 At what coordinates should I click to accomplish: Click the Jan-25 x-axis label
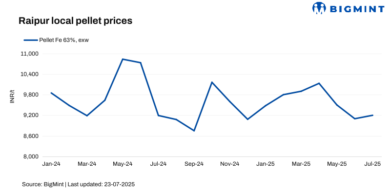click(266, 164)
